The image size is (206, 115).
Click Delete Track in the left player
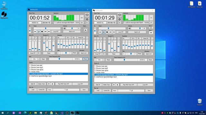42,84
